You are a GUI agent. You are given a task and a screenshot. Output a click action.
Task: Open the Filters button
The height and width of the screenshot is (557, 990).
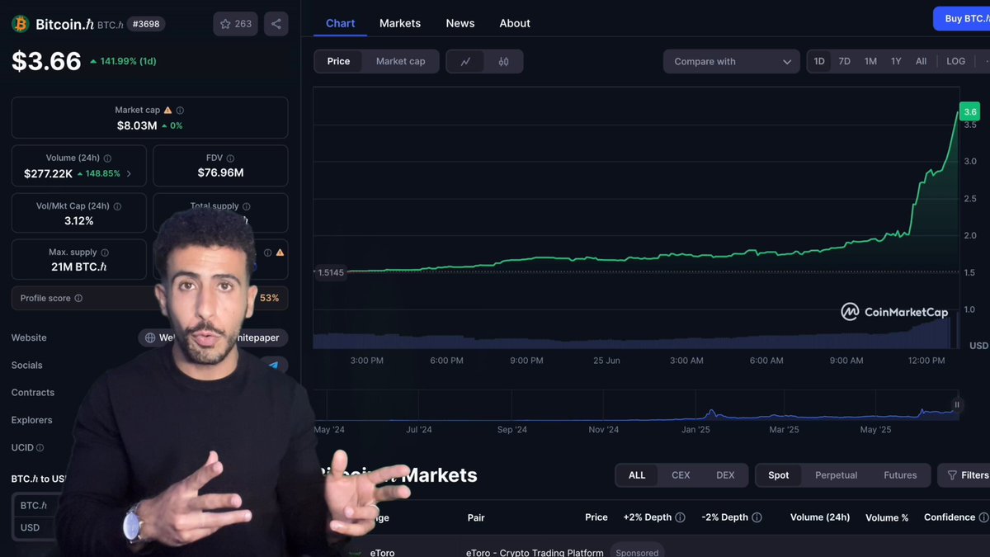(x=964, y=475)
